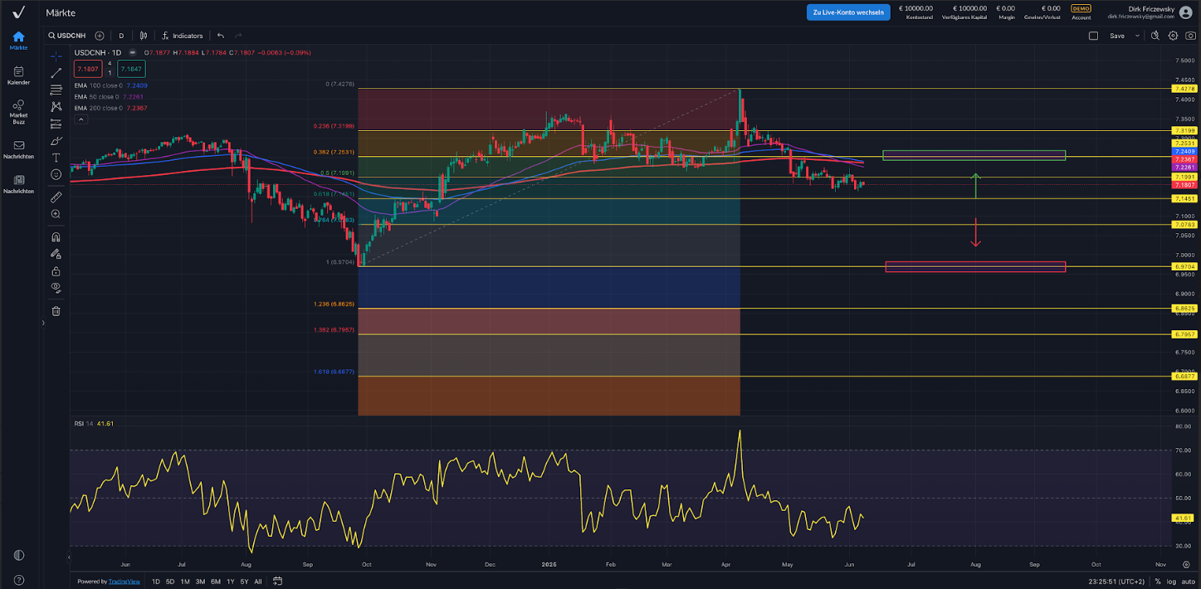This screenshot has height=589, width=1201.
Task: Lock all drawings on the chart
Action: [56, 271]
